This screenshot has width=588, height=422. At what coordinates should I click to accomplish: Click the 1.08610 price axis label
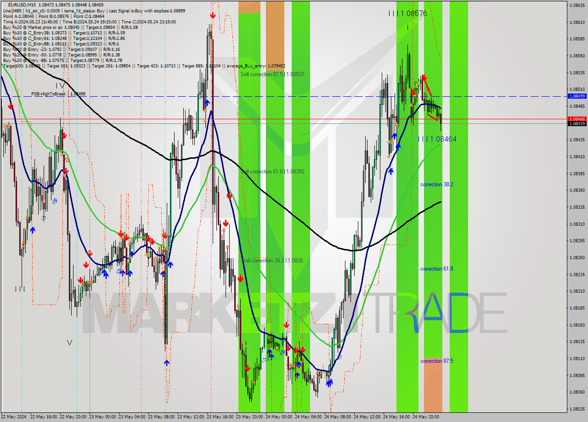tap(577, 22)
